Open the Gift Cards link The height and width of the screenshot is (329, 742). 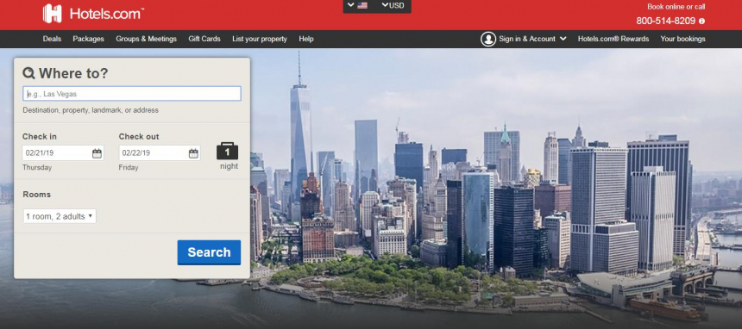tap(204, 39)
